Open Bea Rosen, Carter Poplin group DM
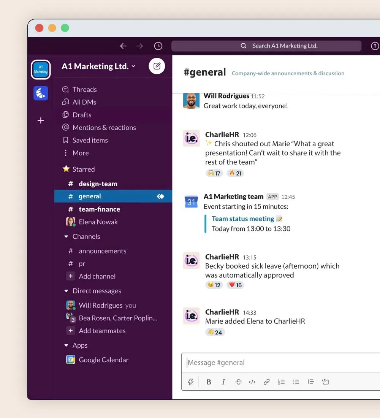Screen dimensions: 380x418 pos(113,318)
